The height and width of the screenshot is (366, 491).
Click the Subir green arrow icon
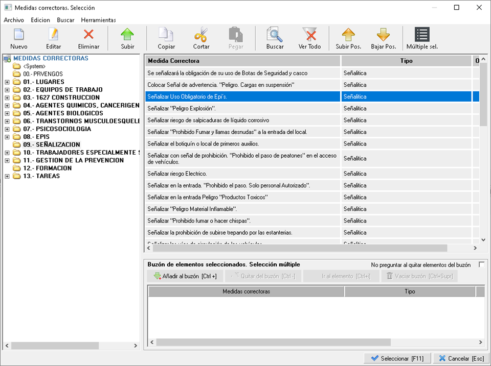[127, 35]
